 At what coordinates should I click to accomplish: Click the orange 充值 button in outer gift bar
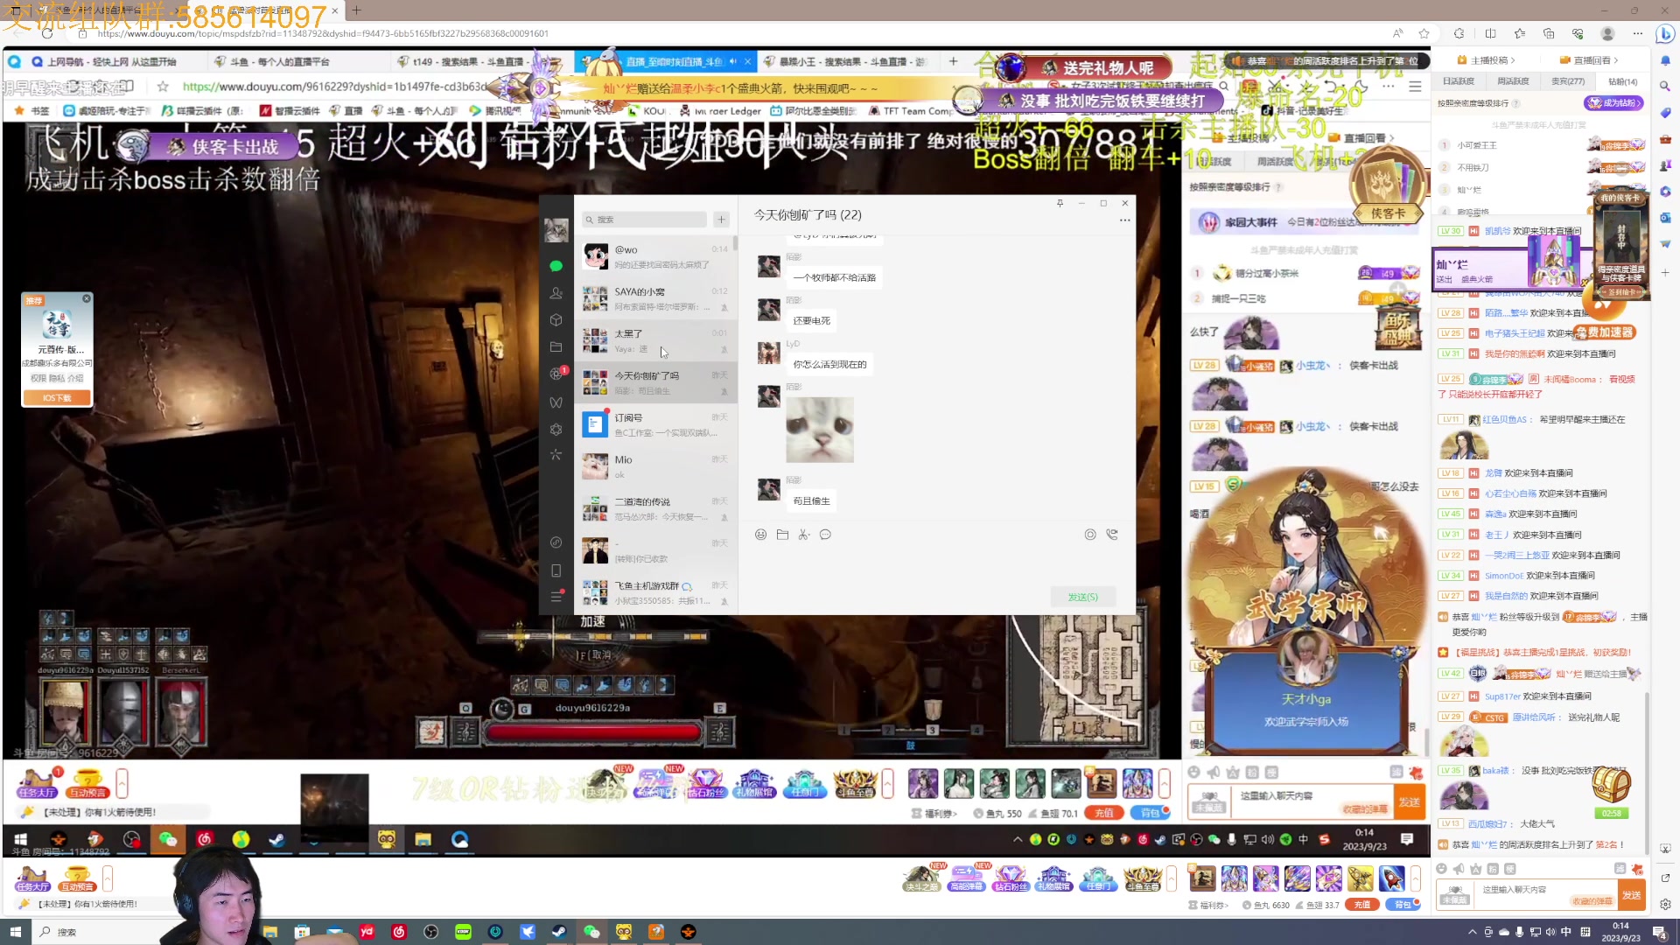tap(1362, 905)
